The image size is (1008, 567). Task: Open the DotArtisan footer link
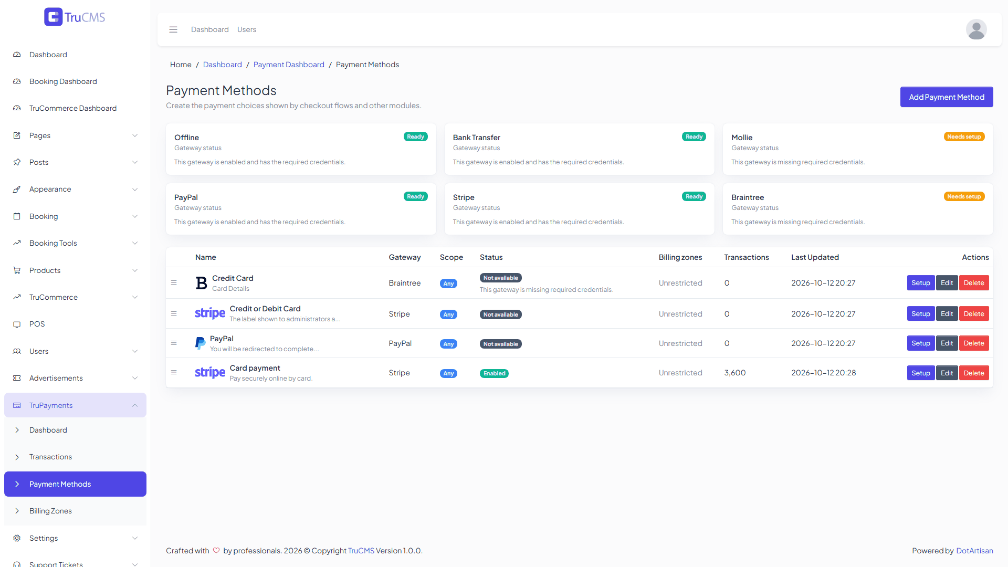pyautogui.click(x=974, y=551)
